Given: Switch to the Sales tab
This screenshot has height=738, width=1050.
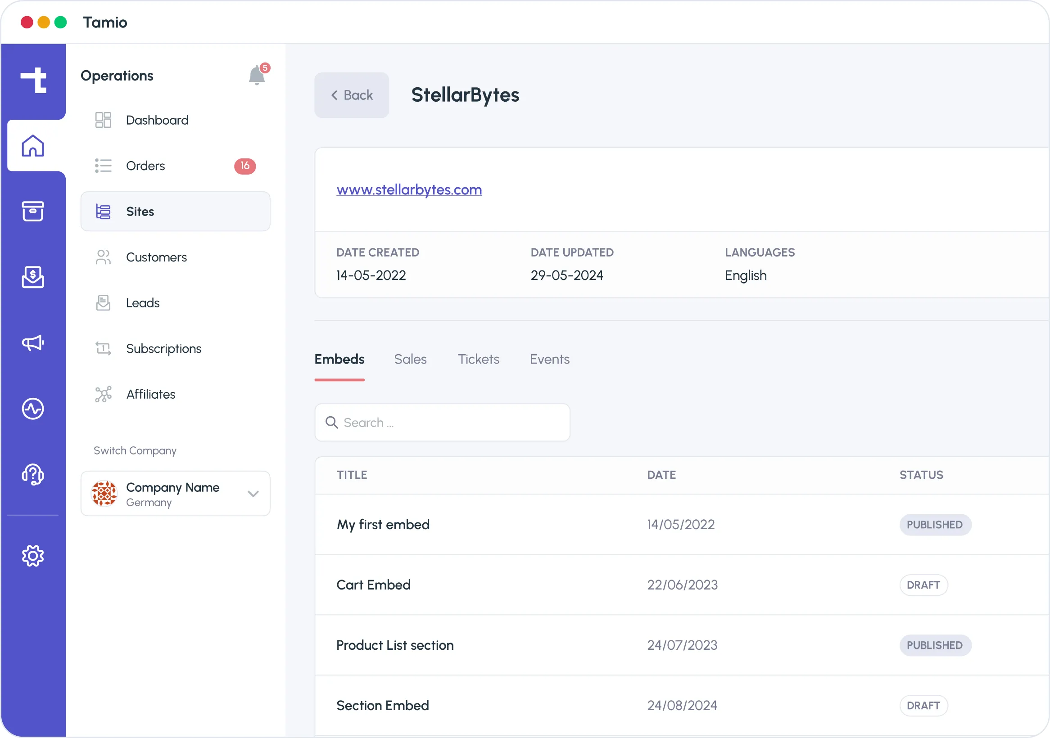Looking at the screenshot, I should [x=410, y=359].
